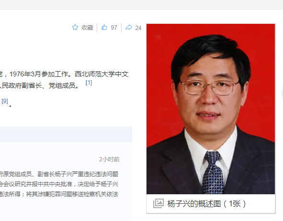Click the text 西北师范大学中文
This screenshot has height=221, width=283.
(x=102, y=74)
